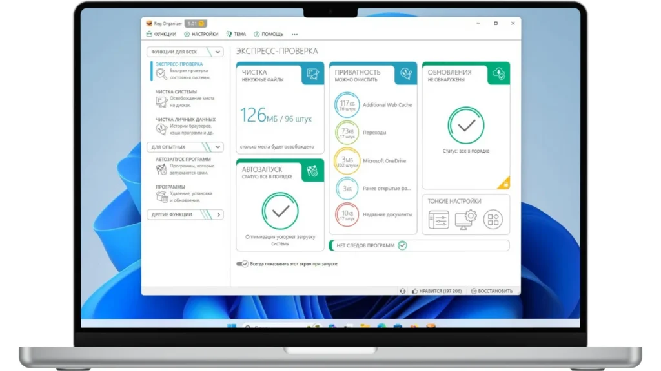Collapse the Для опытных section
The height and width of the screenshot is (371, 661).
218,147
